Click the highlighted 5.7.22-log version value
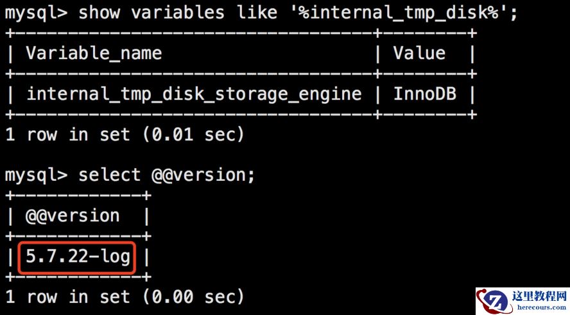The width and height of the screenshot is (570, 315). tap(78, 257)
